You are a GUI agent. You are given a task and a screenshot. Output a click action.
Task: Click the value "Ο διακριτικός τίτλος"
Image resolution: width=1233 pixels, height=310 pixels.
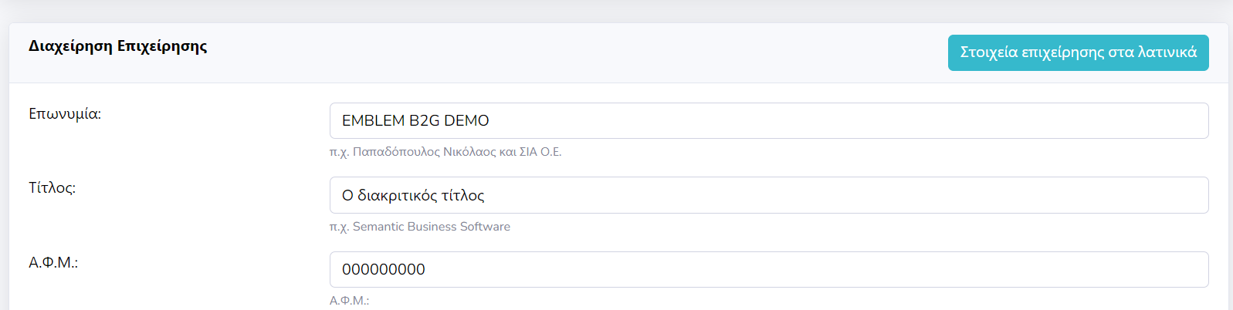point(413,196)
